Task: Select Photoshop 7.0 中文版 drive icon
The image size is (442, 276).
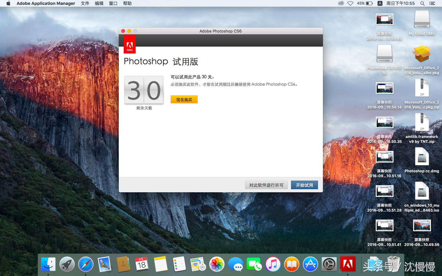Action: tap(384, 54)
